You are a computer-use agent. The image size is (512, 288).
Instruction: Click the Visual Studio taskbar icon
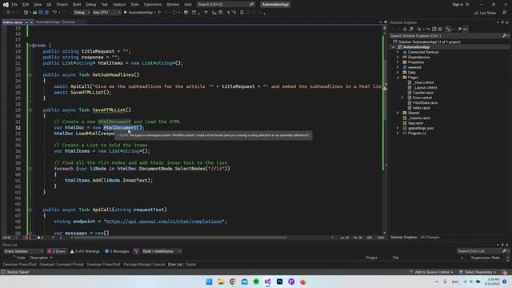pos(268,282)
